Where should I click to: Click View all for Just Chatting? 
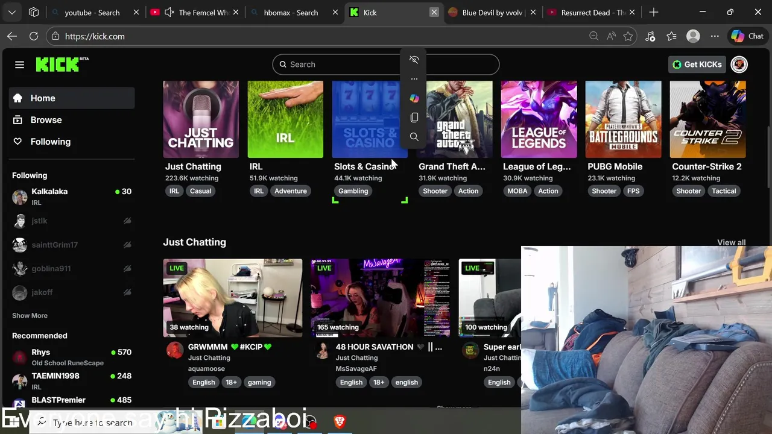[731, 242]
